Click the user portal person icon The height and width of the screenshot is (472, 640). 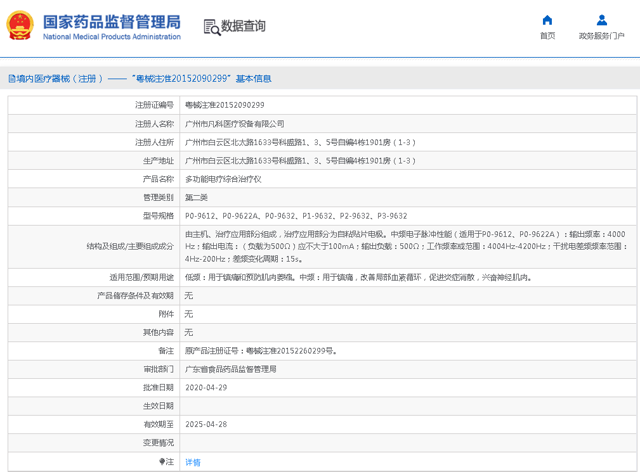click(601, 20)
